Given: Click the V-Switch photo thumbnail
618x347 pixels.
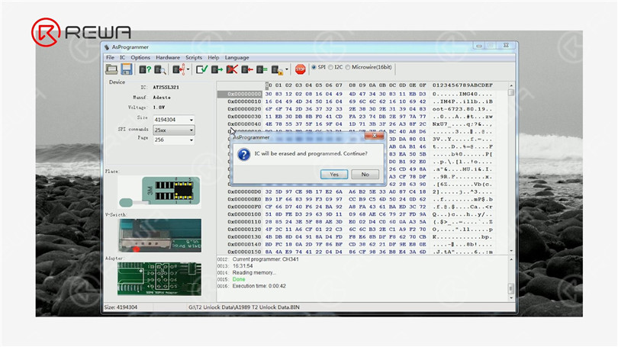Looking at the screenshot, I should [x=159, y=236].
